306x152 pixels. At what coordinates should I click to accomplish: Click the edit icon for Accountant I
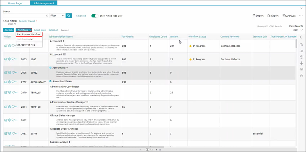coord(6,46)
